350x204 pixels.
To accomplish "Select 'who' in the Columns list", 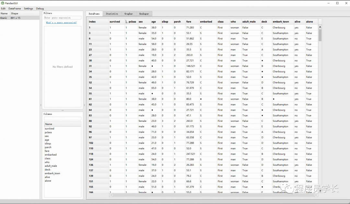I will [47, 162].
